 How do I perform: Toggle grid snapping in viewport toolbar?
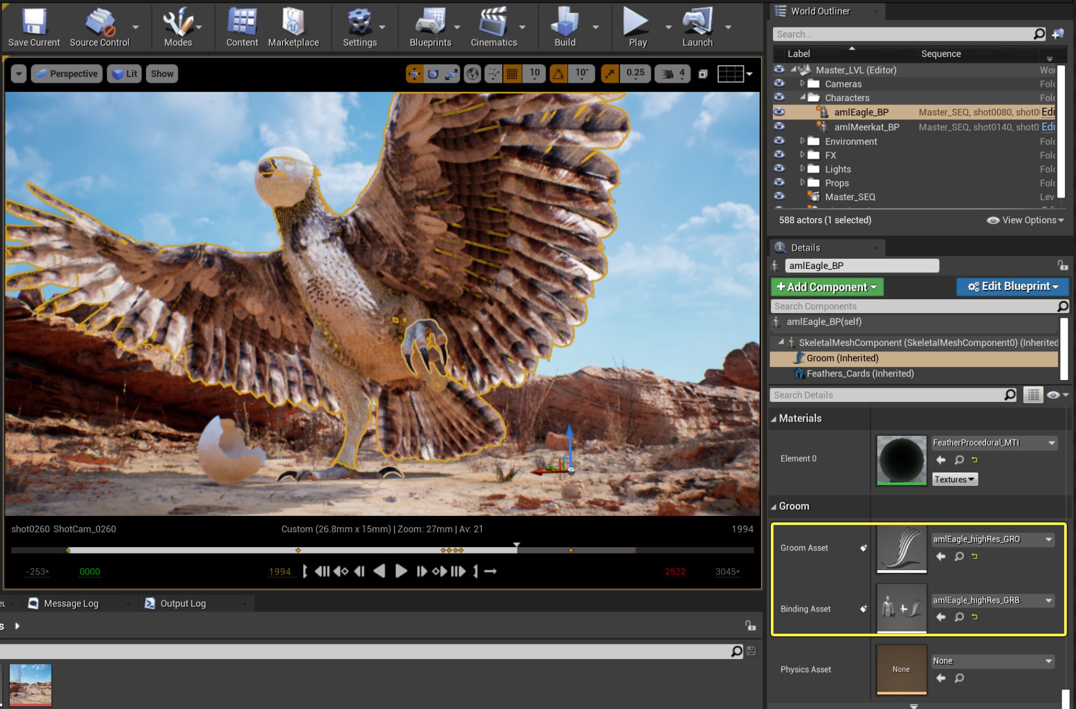pos(512,74)
